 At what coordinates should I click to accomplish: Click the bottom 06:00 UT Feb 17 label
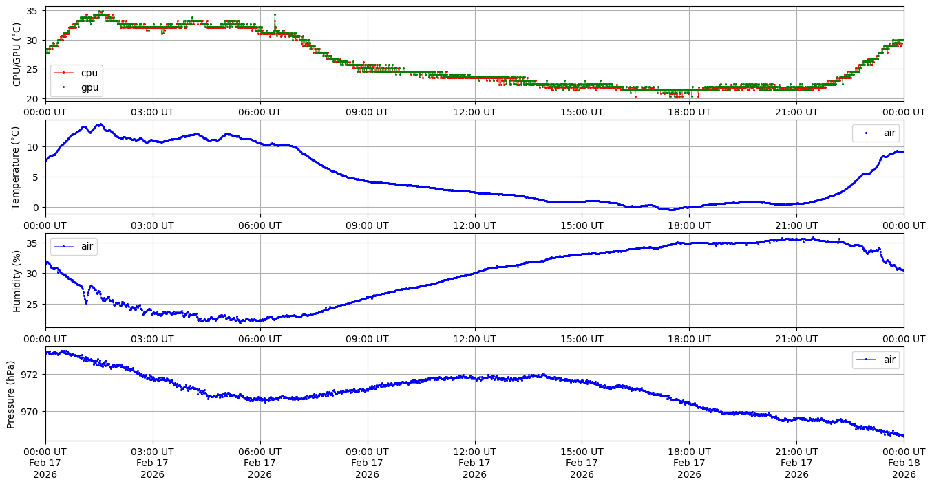[x=260, y=463]
